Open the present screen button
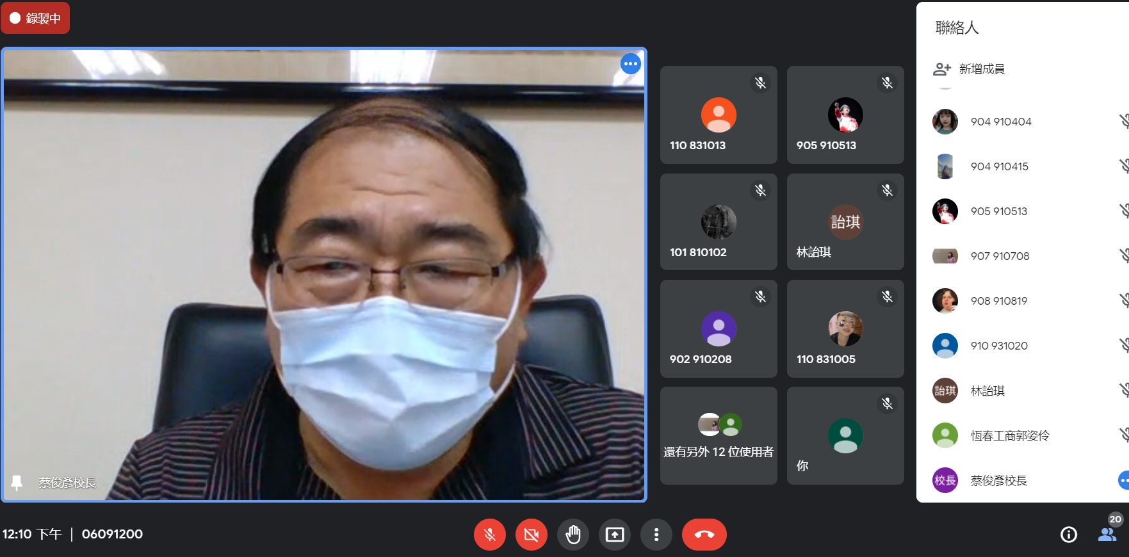 [615, 535]
